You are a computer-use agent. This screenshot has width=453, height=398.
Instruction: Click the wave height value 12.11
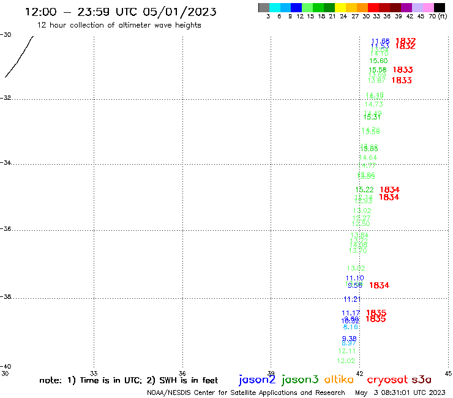pyautogui.click(x=346, y=351)
